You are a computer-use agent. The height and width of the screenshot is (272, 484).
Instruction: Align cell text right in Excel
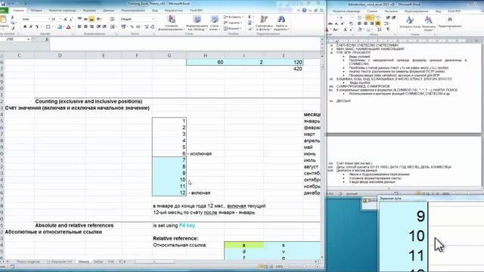point(92,27)
